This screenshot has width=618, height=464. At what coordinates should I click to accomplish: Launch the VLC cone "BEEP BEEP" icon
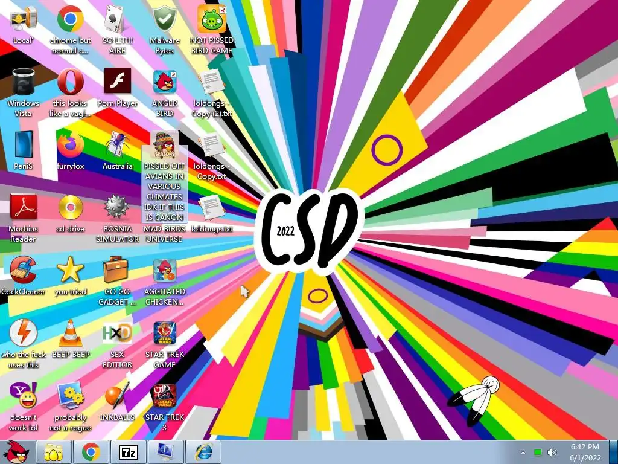pyautogui.click(x=70, y=333)
